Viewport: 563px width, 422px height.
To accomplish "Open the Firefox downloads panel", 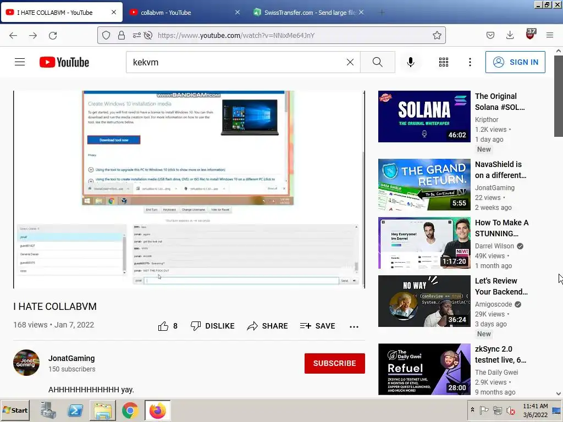I will [x=510, y=35].
